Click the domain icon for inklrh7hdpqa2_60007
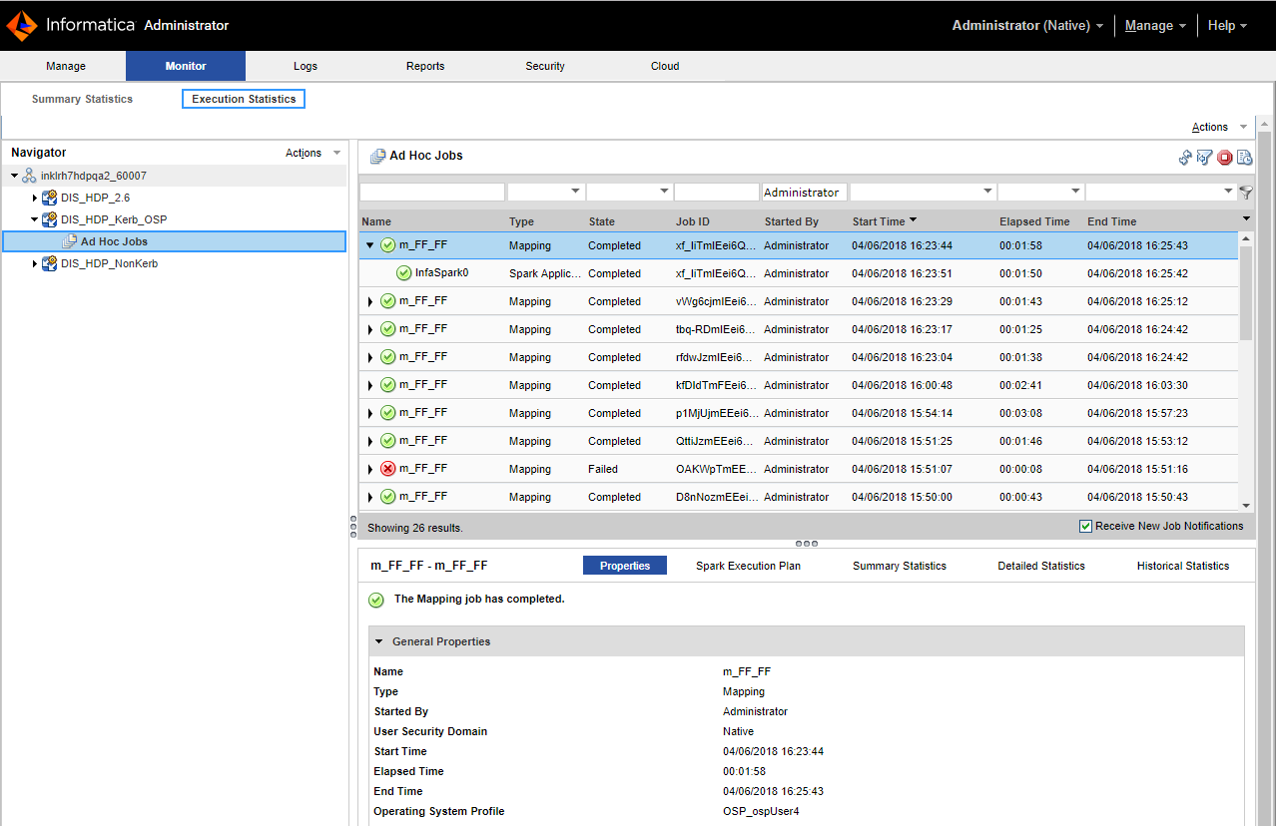This screenshot has width=1276, height=826. [x=30, y=176]
